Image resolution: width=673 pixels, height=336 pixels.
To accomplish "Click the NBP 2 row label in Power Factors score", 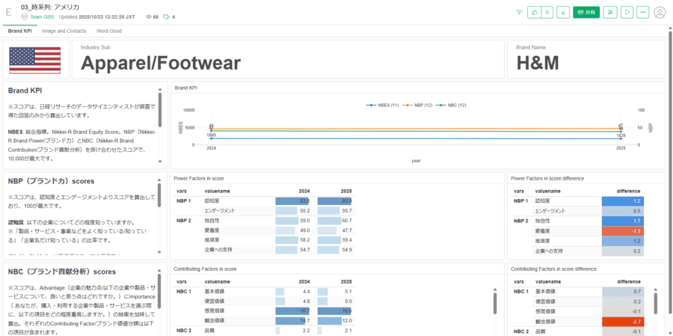I will click(x=183, y=221).
